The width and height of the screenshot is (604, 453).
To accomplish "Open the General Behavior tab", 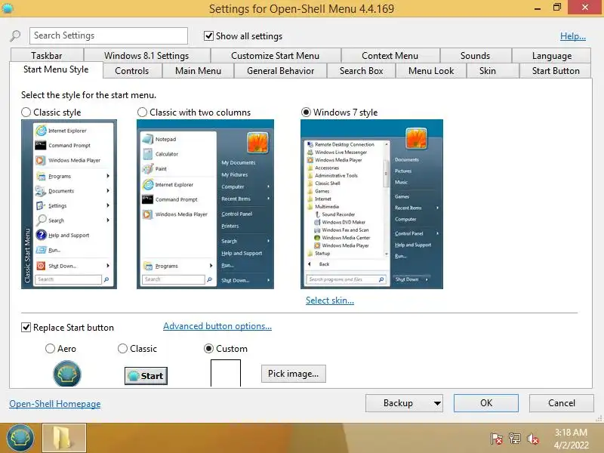I will click(280, 71).
